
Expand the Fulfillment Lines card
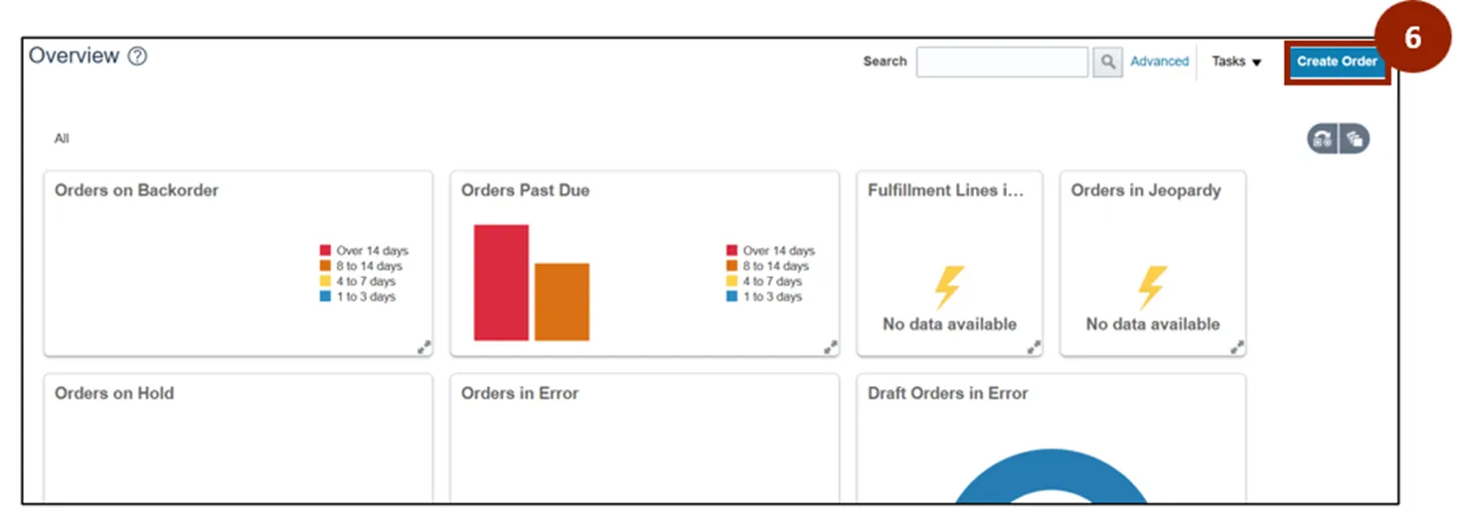click(x=1034, y=346)
